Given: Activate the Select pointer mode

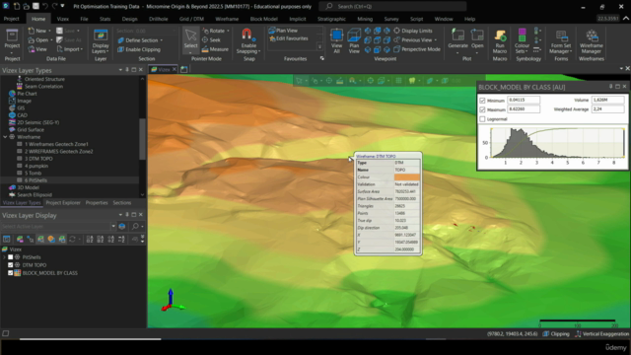Looking at the screenshot, I should [190, 40].
